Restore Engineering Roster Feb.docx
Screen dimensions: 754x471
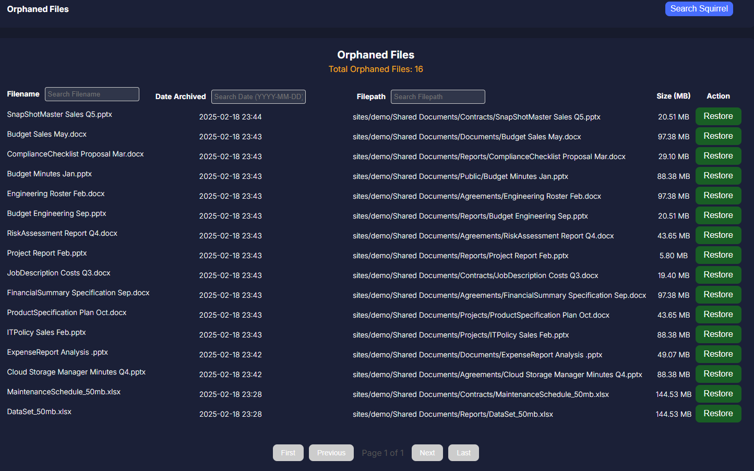click(718, 196)
